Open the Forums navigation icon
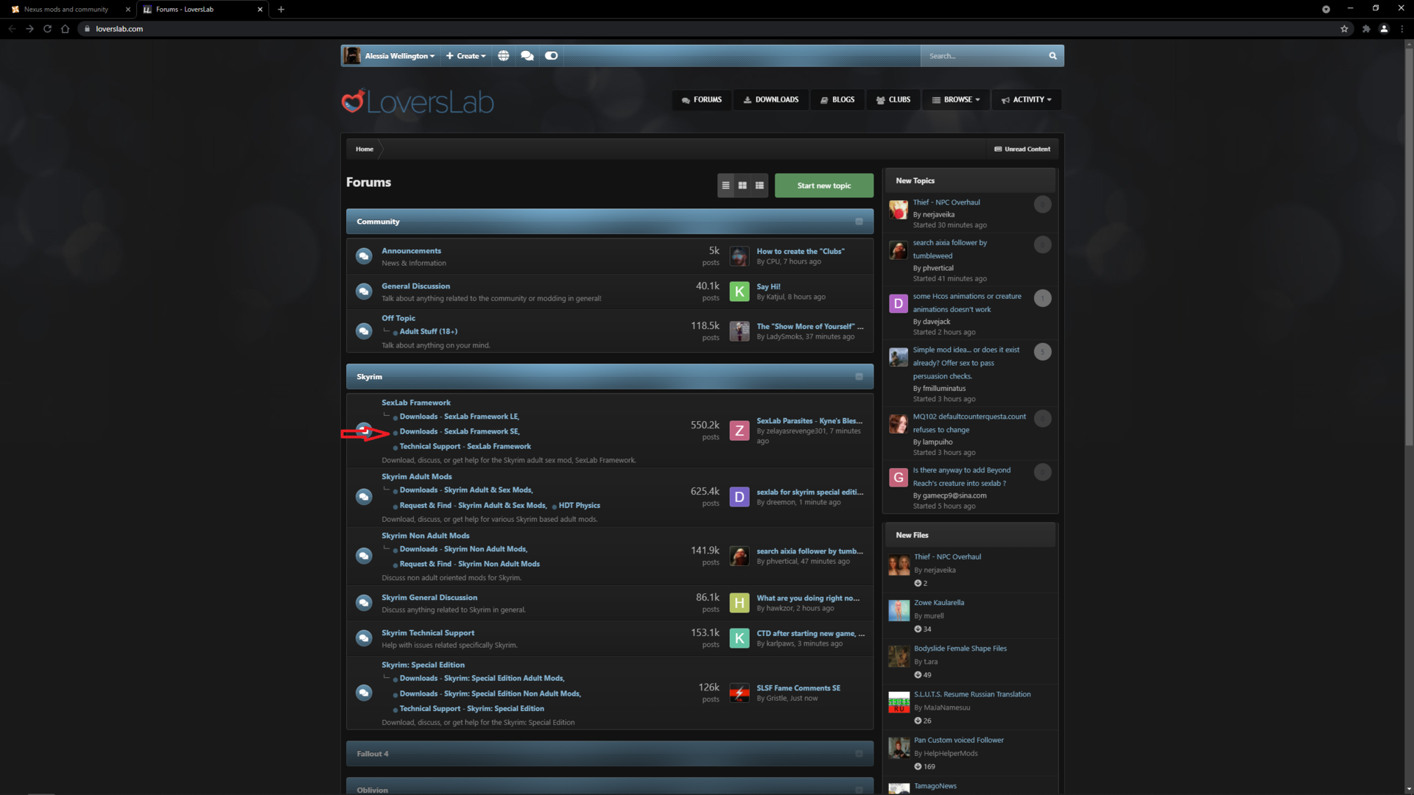Viewport: 1414px width, 795px height. point(685,100)
